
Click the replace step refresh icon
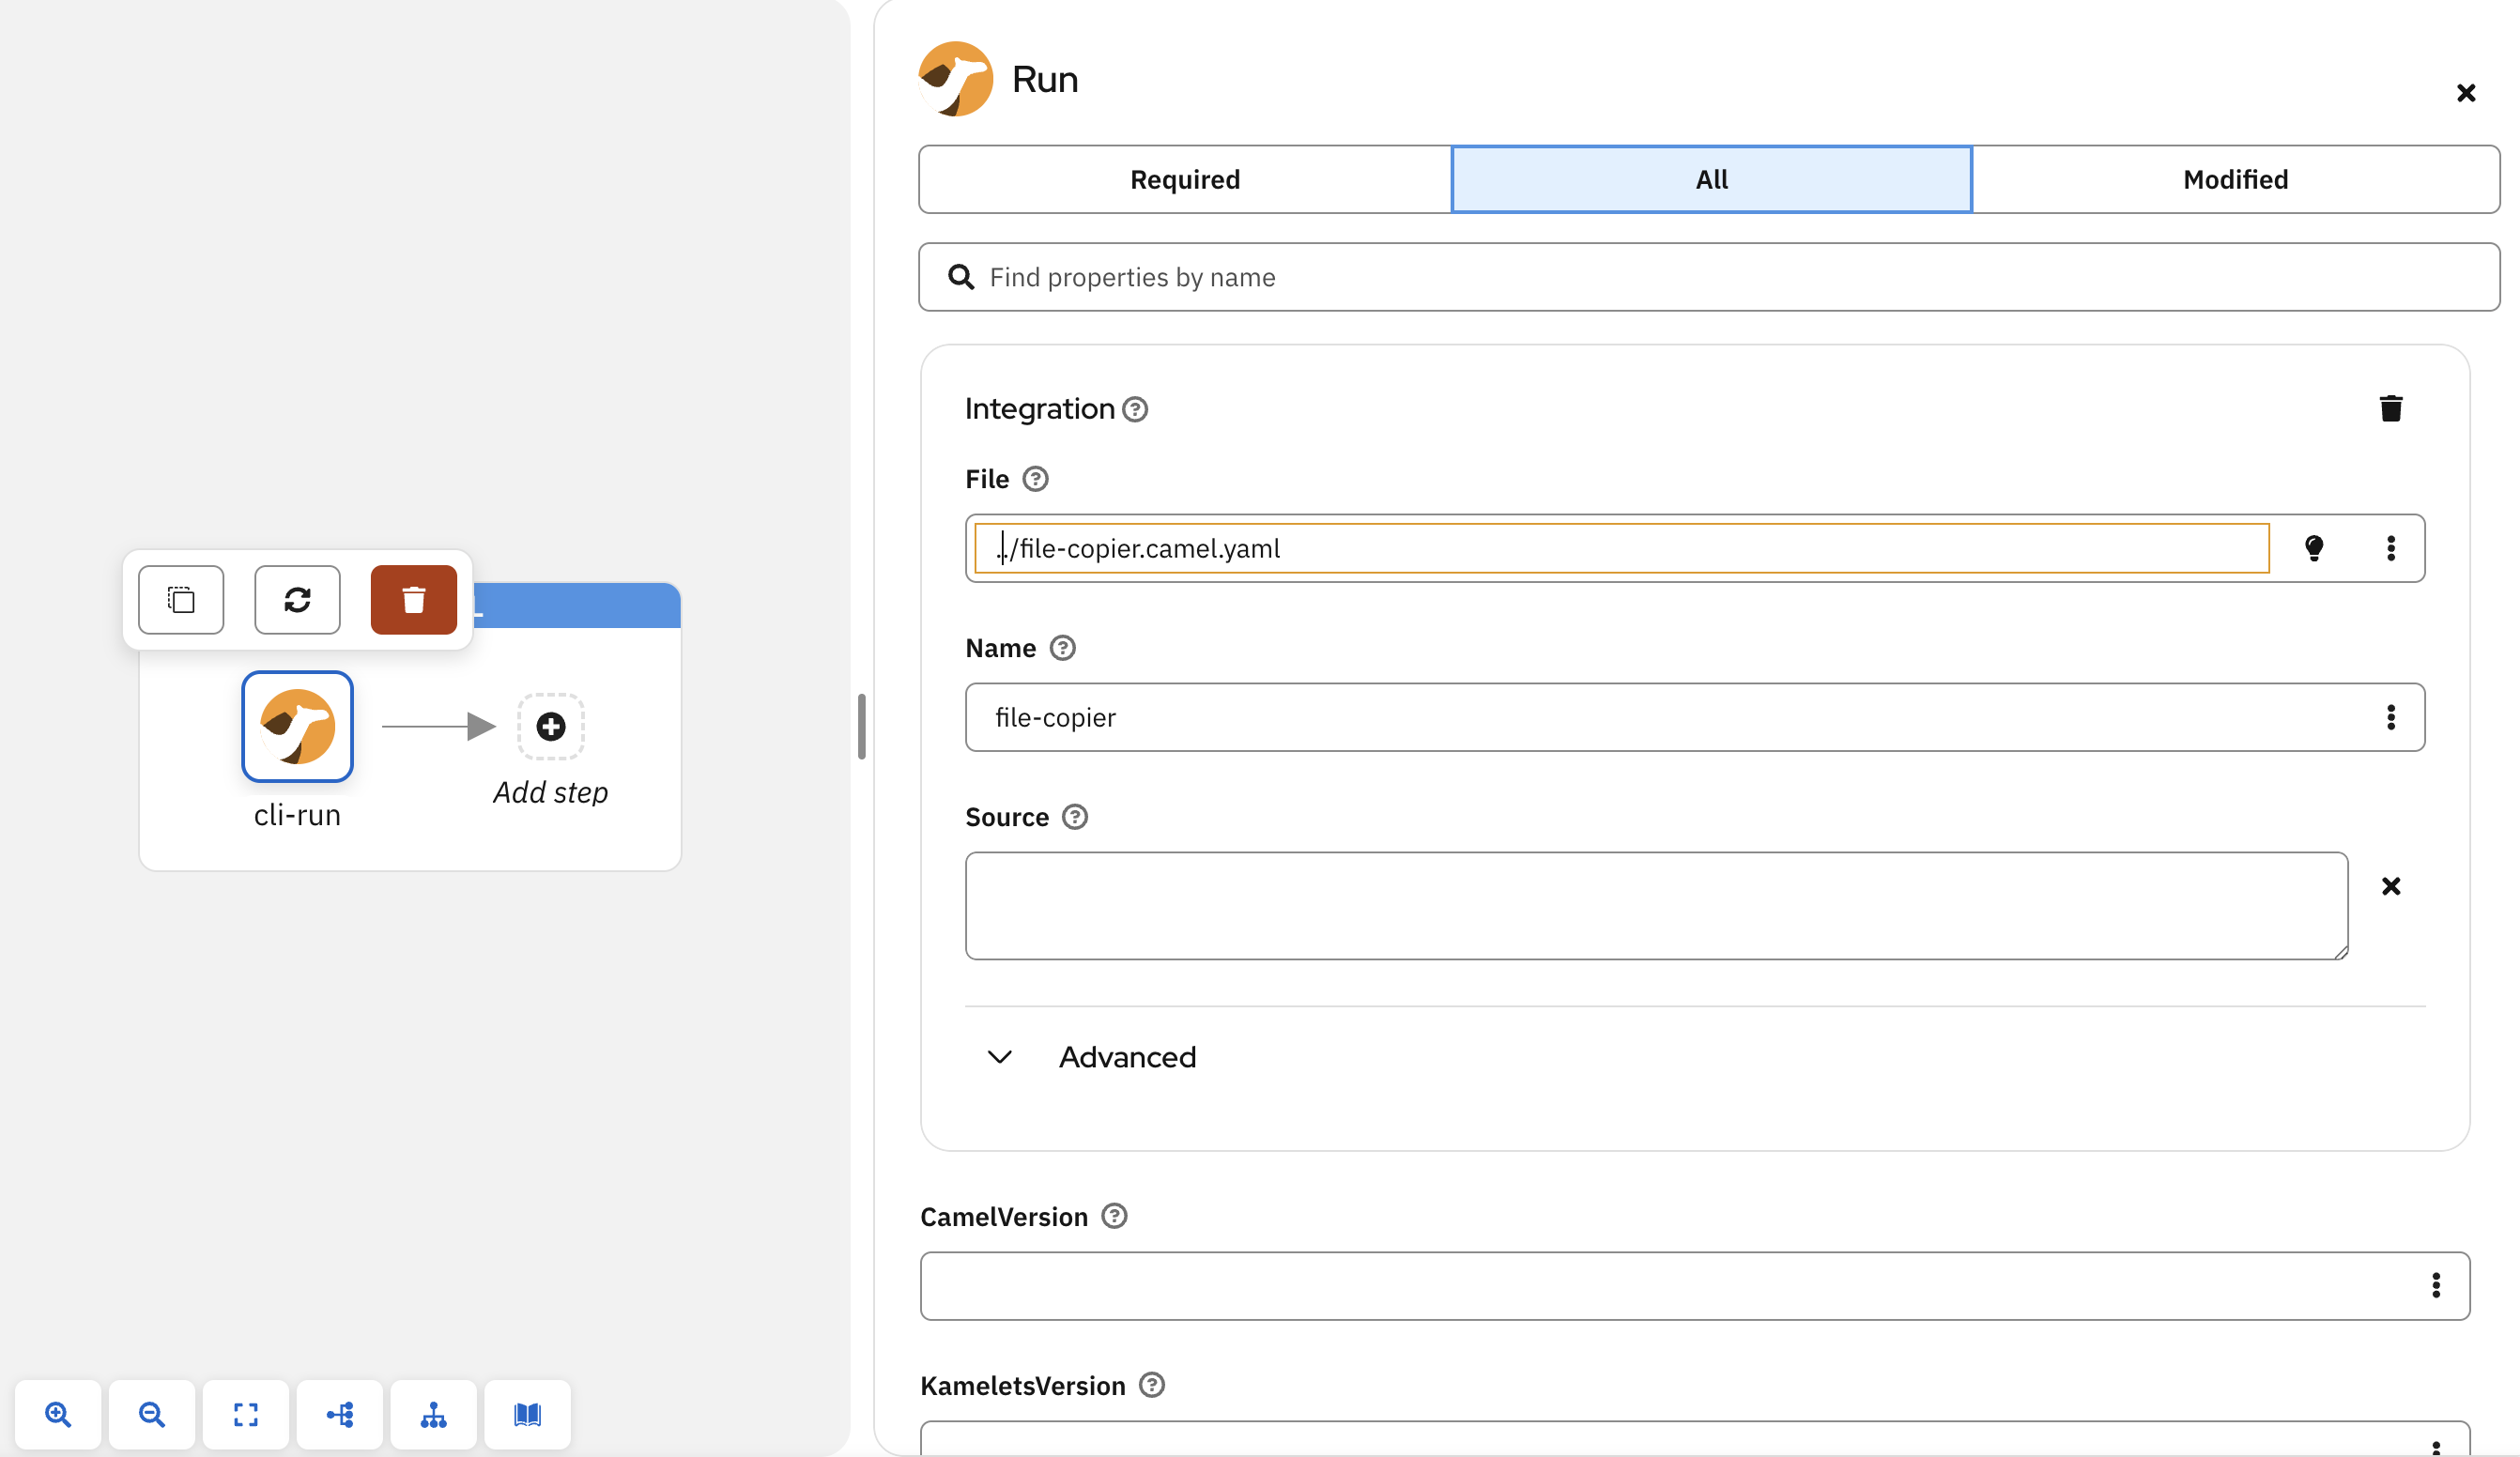[297, 600]
